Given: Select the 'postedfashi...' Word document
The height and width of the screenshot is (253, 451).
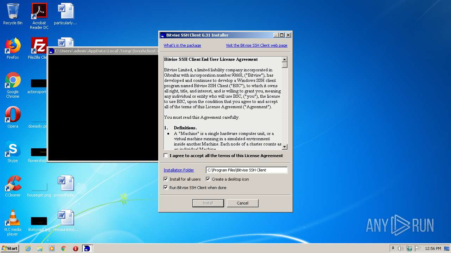Looking at the screenshot, I should click(66, 186).
